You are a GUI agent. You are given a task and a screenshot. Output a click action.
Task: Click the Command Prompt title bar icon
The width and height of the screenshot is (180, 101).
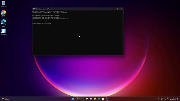pos(34,9)
